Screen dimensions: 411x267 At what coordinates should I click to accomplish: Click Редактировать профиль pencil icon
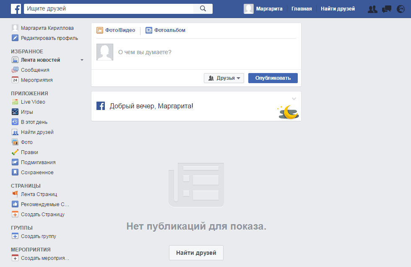[15, 38]
